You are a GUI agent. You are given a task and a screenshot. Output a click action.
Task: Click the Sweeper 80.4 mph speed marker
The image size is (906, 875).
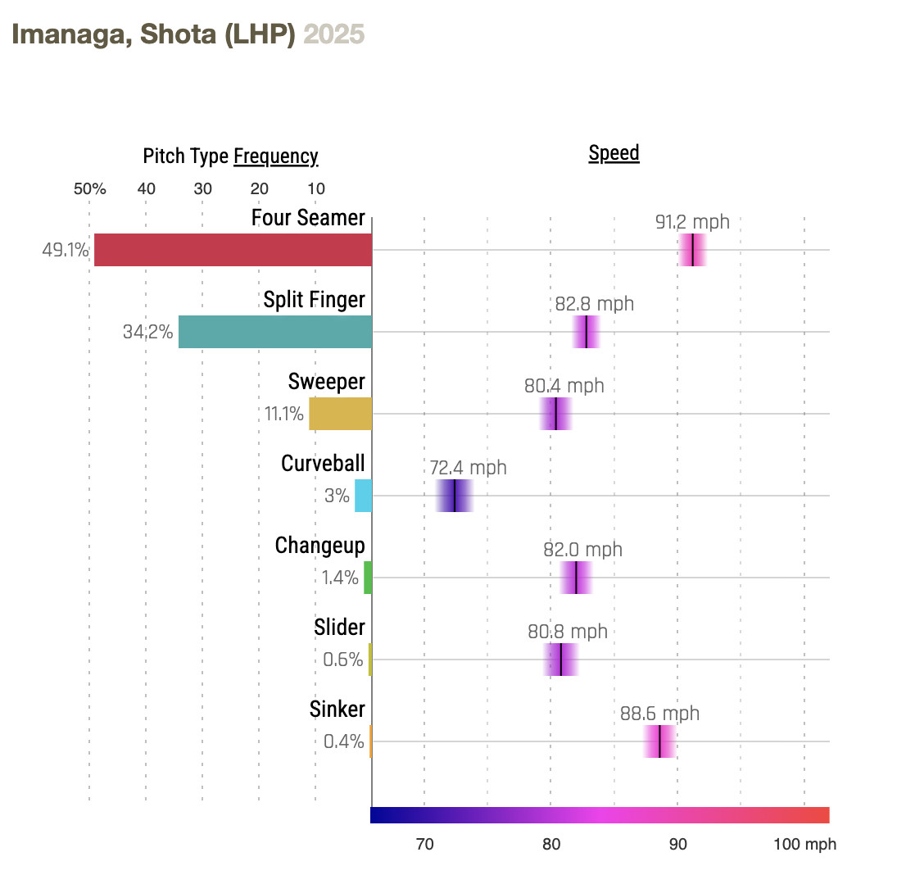point(556,414)
